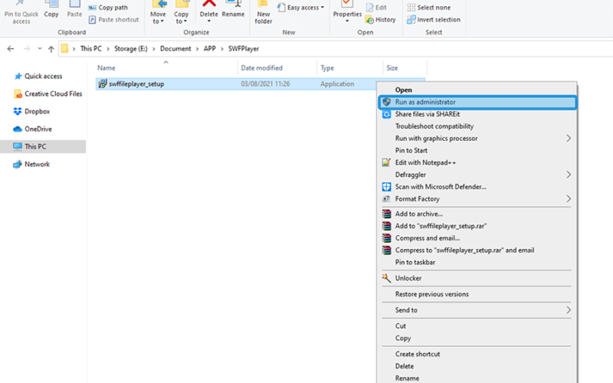Click the Properties ribbon icon
Image resolution: width=613 pixels, height=383 pixels.
tap(347, 4)
